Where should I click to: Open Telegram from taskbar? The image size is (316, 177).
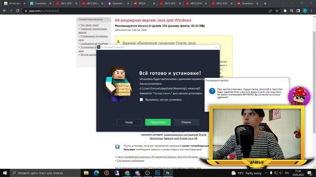[x=137, y=173]
